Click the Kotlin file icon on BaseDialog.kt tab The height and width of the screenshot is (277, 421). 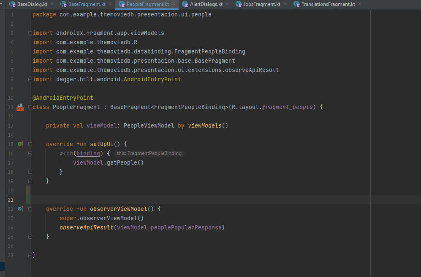[x=12, y=4]
